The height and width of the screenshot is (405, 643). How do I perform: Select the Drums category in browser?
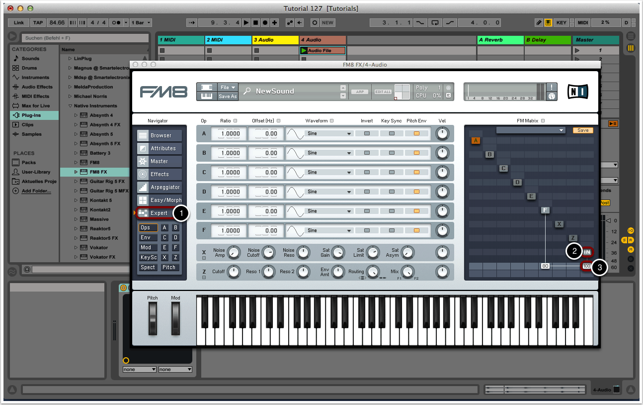29,68
